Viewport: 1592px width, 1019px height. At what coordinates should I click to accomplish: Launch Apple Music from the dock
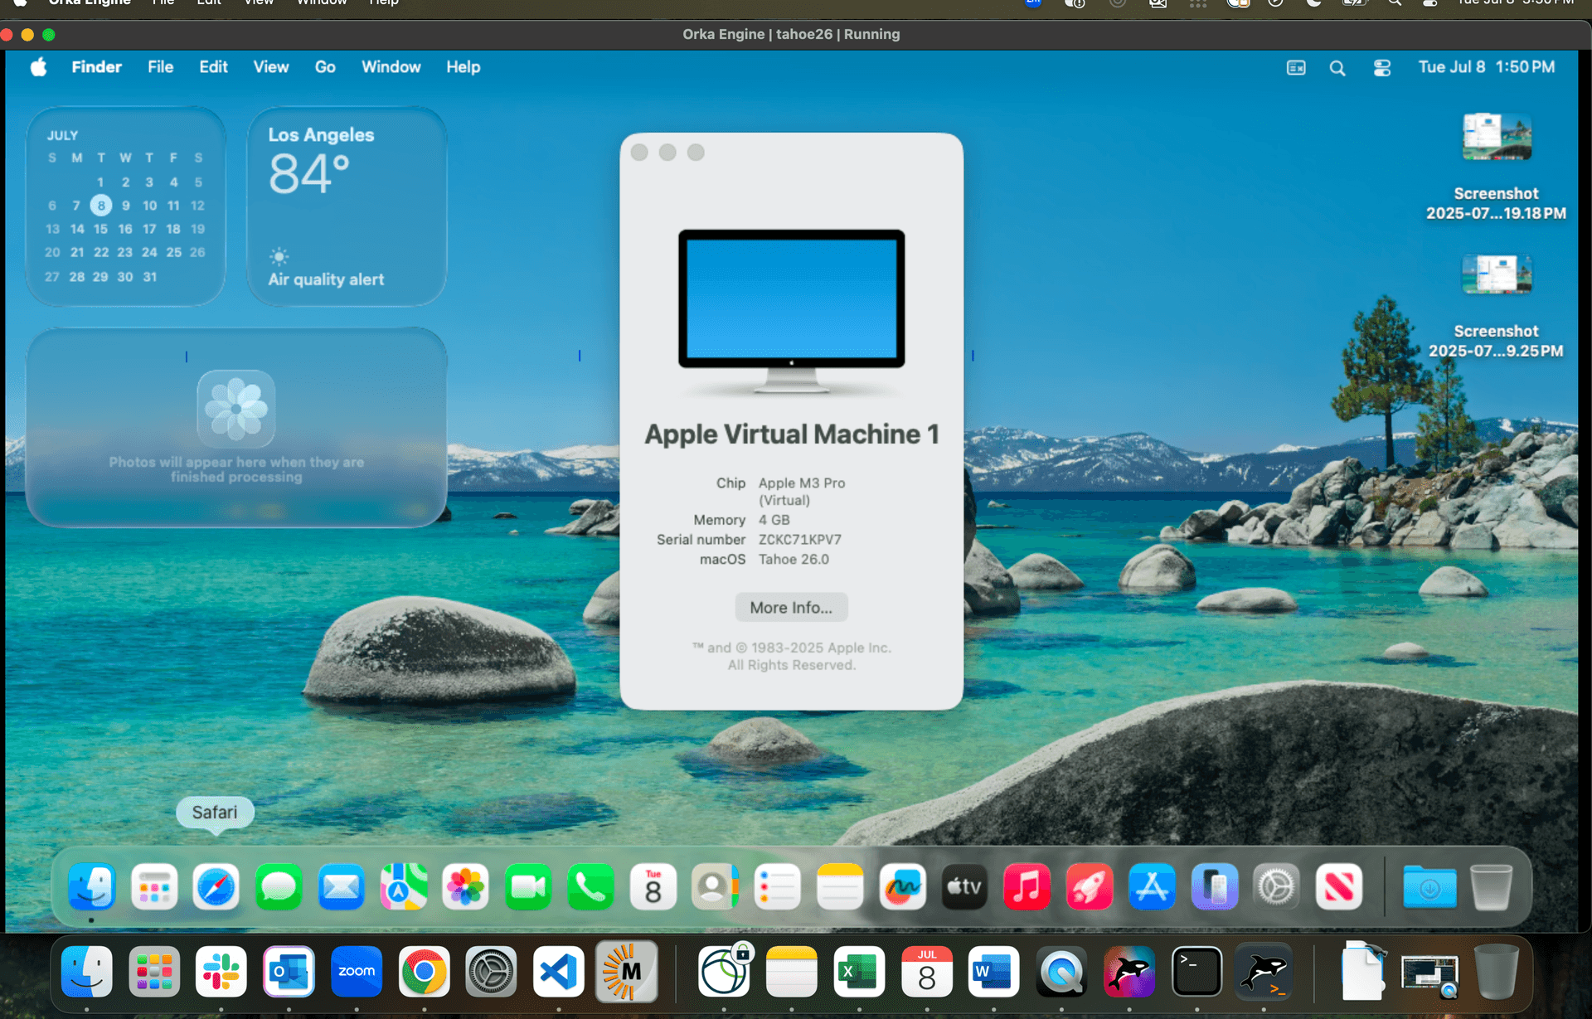point(1027,886)
